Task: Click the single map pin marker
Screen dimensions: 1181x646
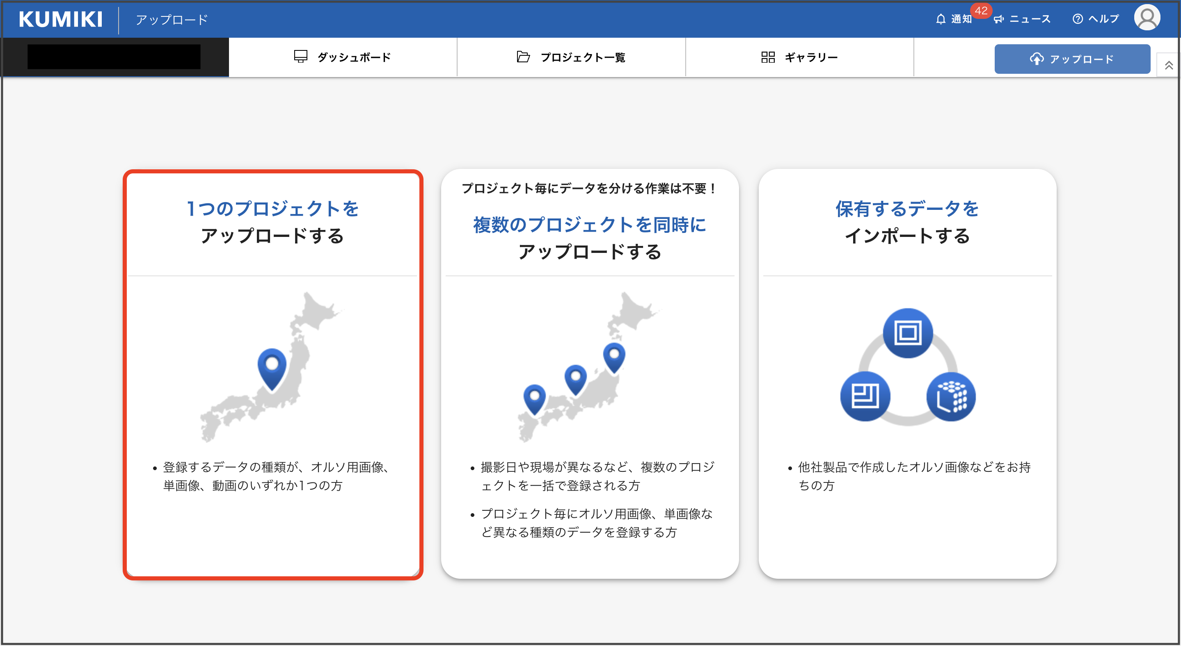Action: click(x=272, y=369)
